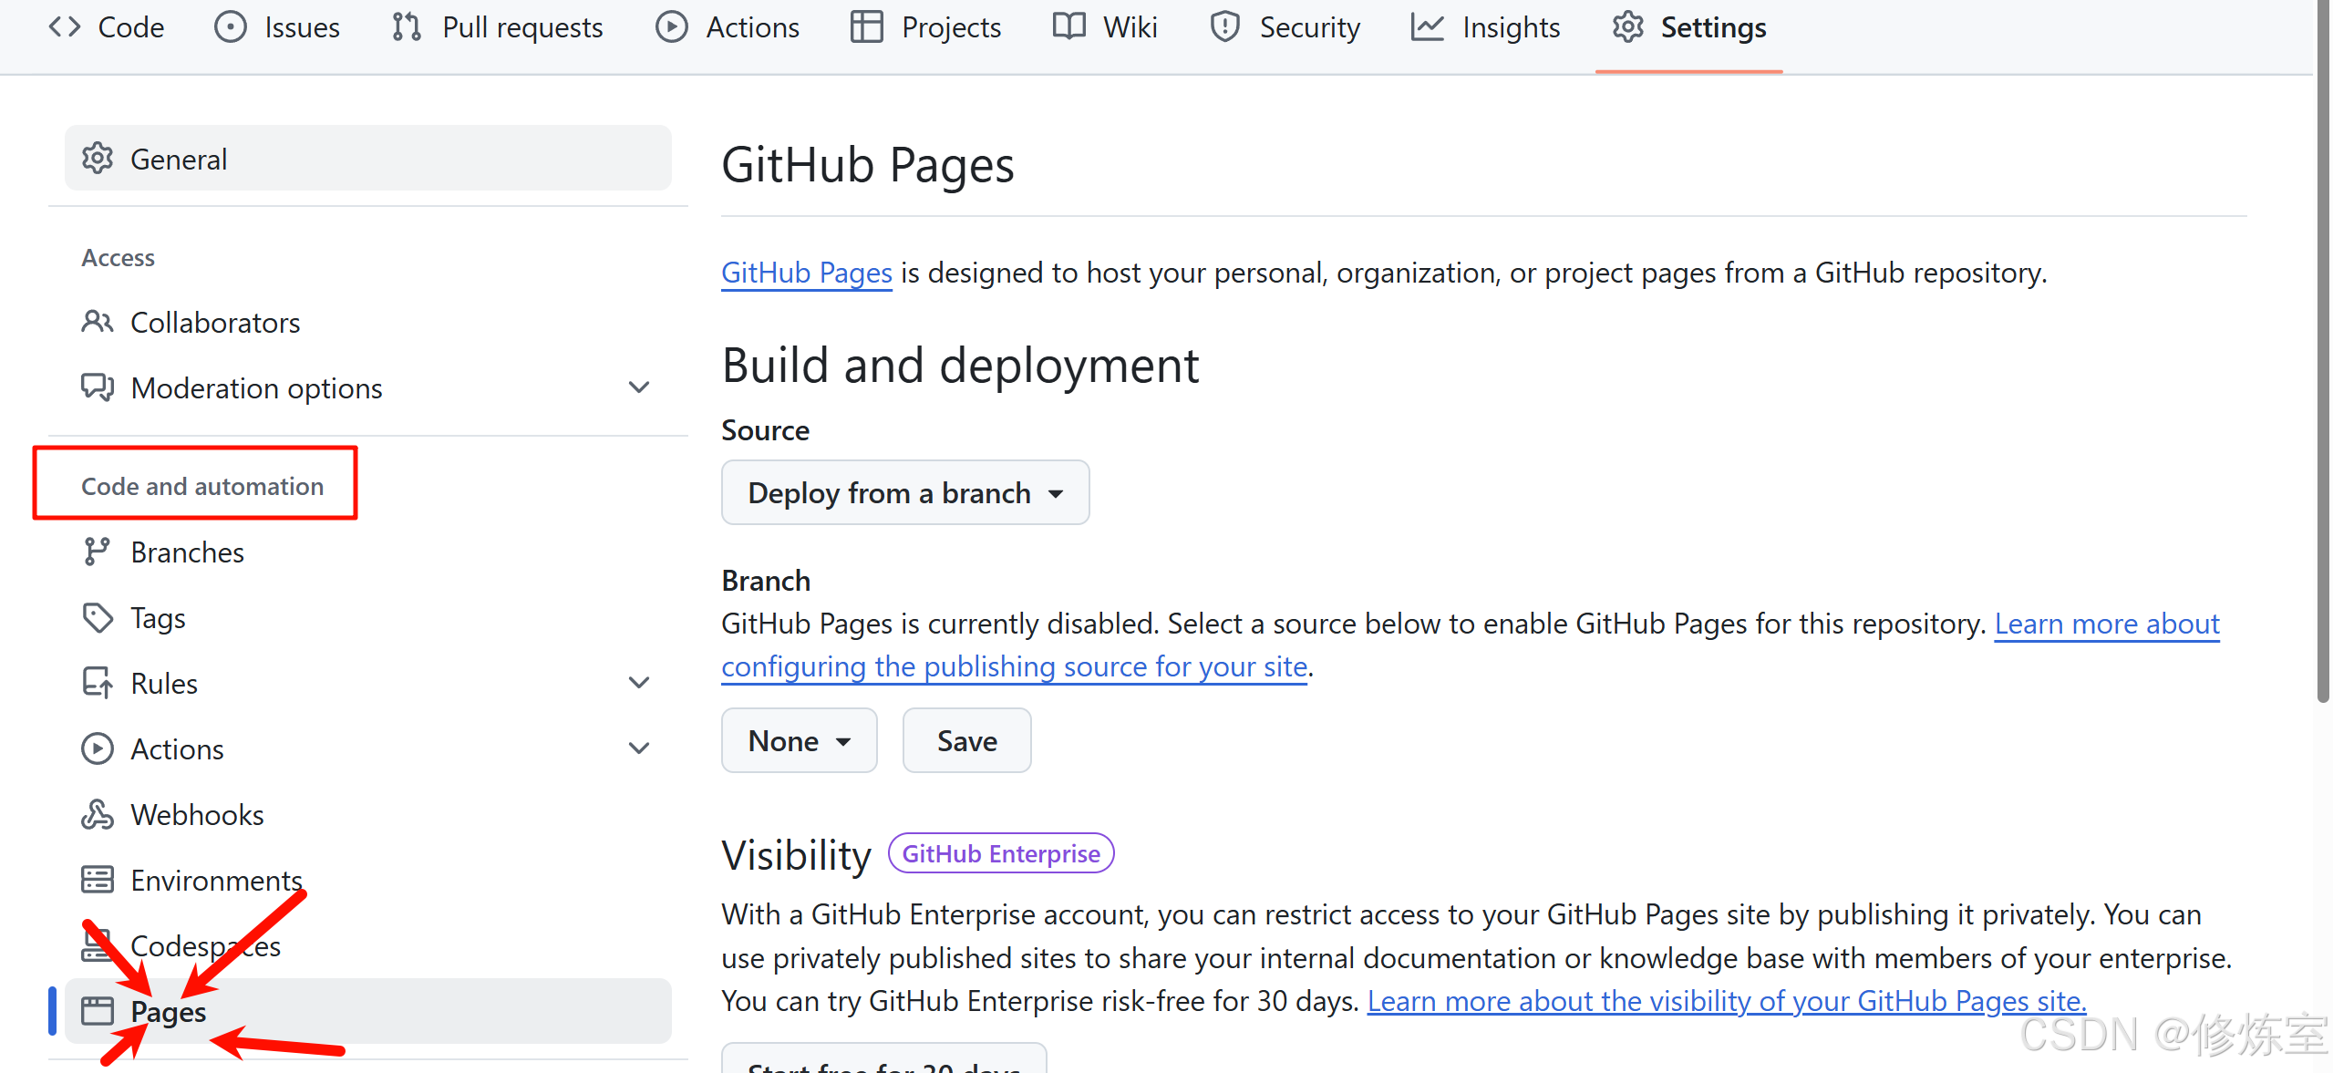2333x1073 pixels.
Task: Expand the Moderation options chevron
Action: (639, 387)
